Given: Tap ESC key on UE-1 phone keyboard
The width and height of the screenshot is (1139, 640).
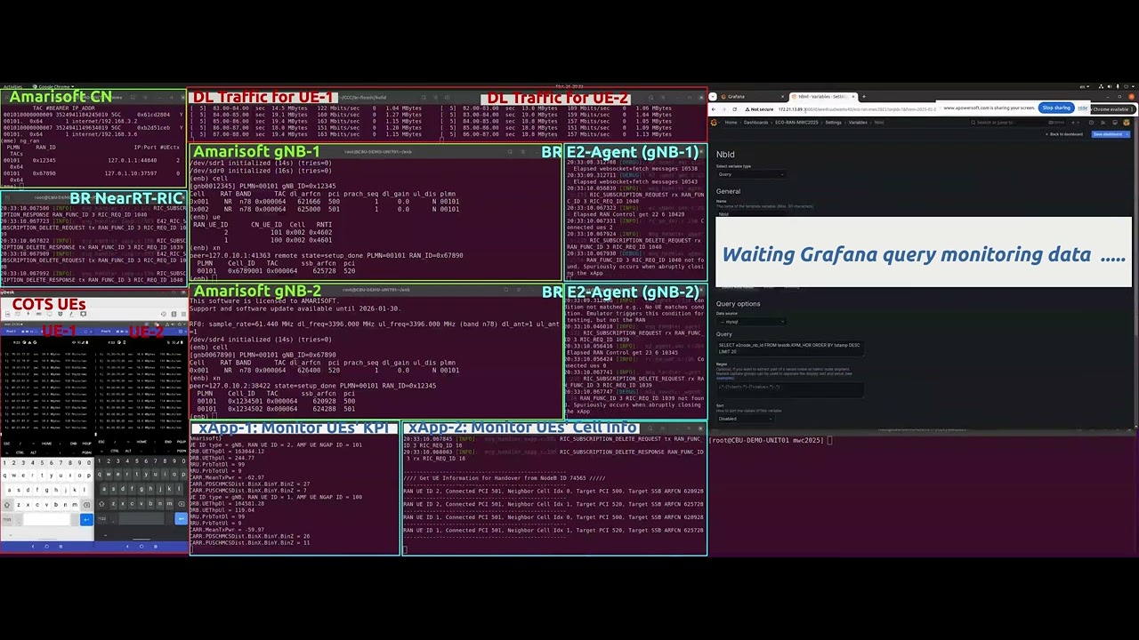Looking at the screenshot, I should (6, 444).
